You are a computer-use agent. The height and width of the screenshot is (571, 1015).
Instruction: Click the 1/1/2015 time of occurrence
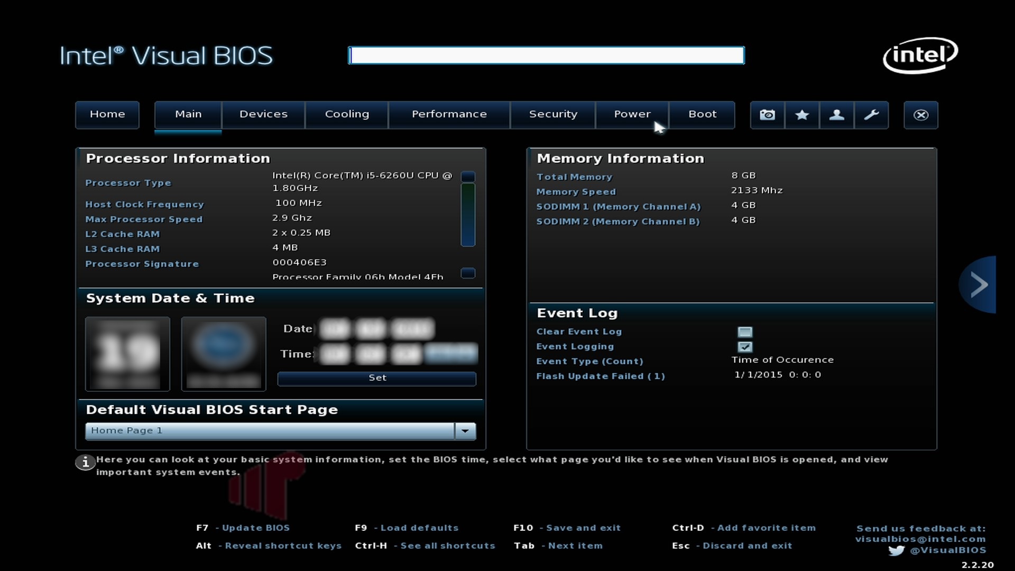tap(778, 375)
